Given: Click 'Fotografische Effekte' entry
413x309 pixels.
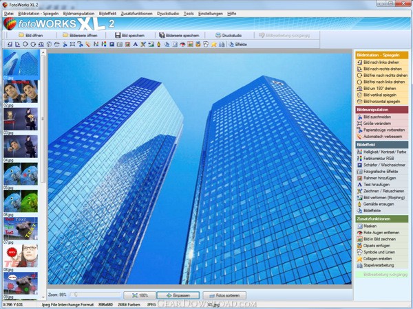Looking at the screenshot, I should point(381,172).
